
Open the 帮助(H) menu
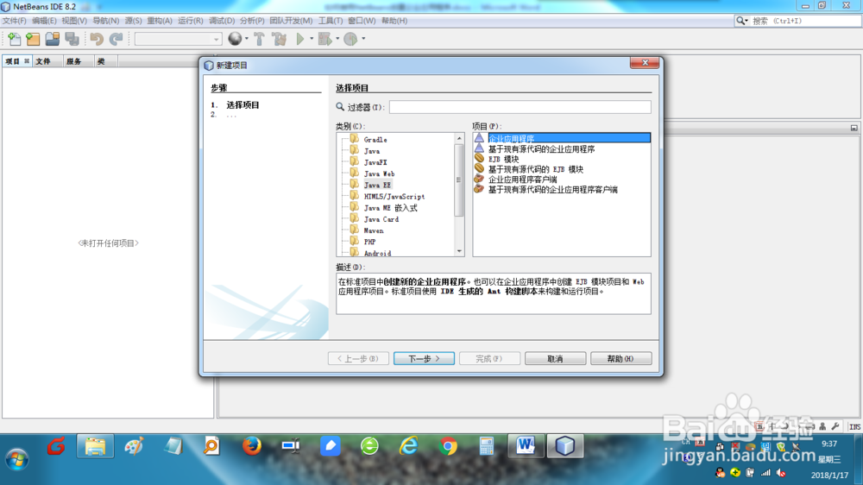click(x=394, y=21)
